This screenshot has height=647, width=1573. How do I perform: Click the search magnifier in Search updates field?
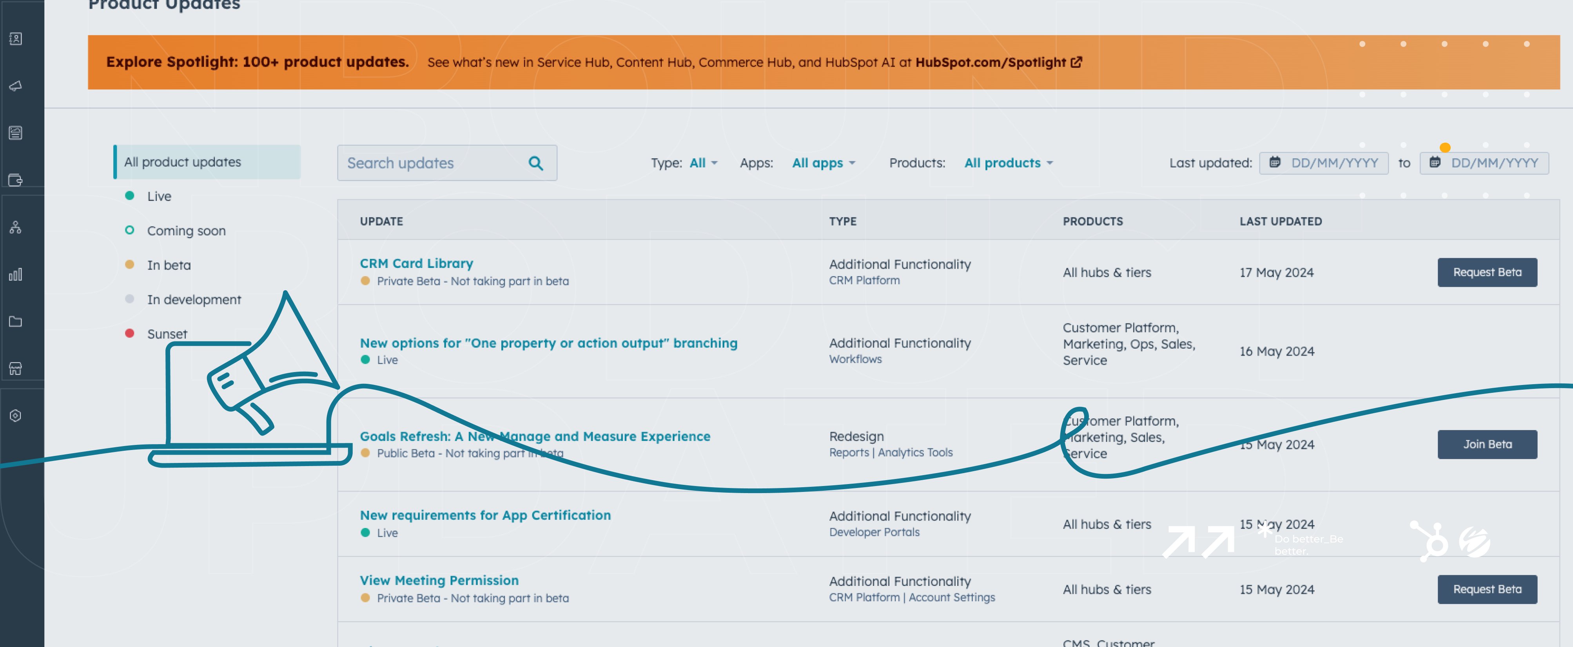point(535,163)
